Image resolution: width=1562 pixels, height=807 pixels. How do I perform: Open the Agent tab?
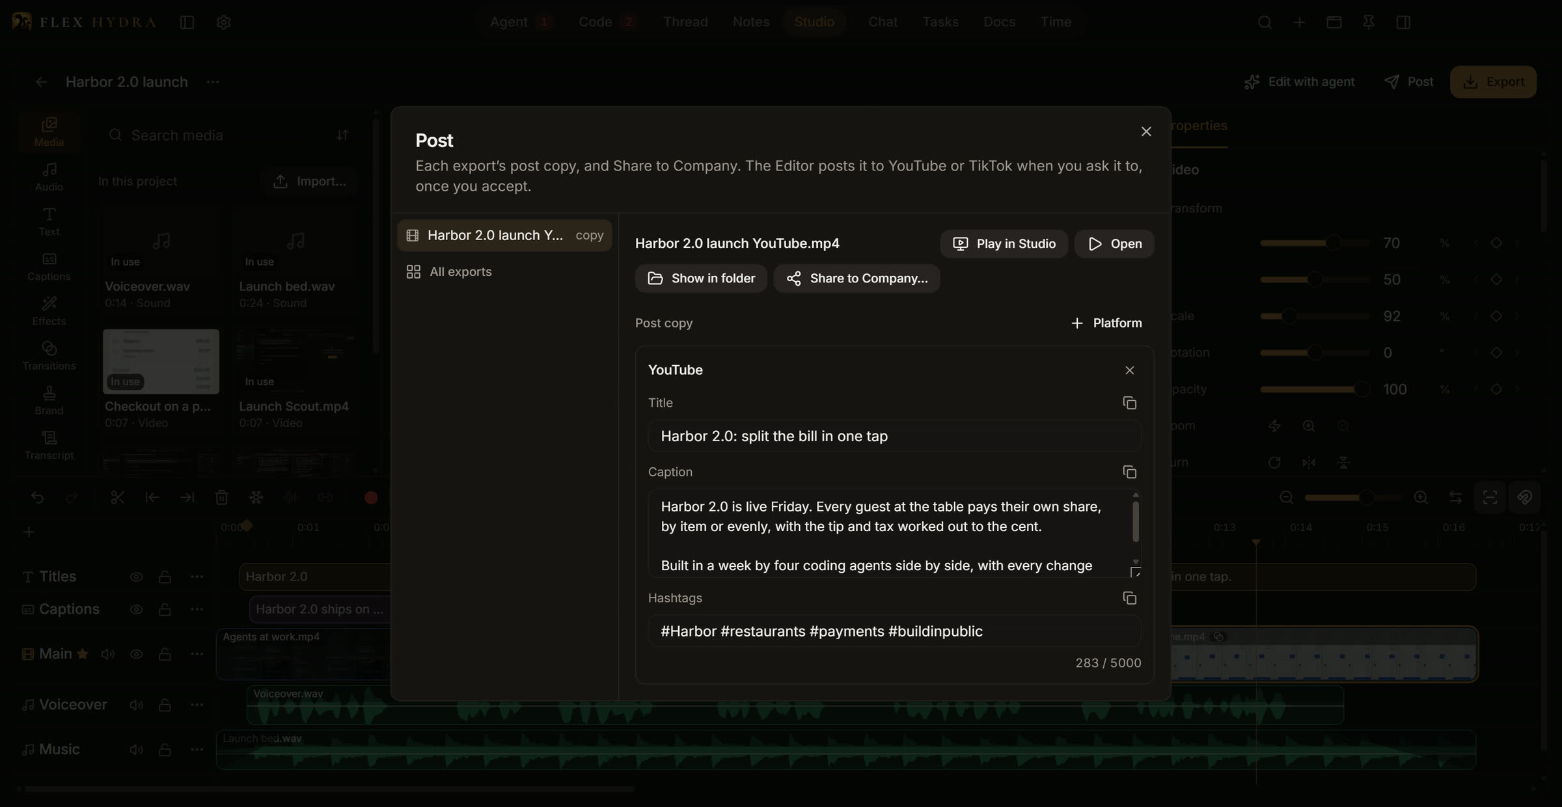point(520,22)
